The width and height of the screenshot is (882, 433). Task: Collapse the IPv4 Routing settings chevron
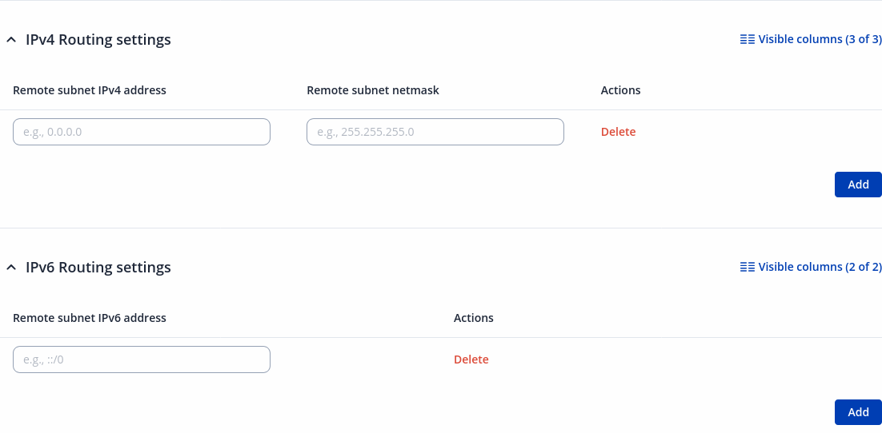pyautogui.click(x=11, y=40)
